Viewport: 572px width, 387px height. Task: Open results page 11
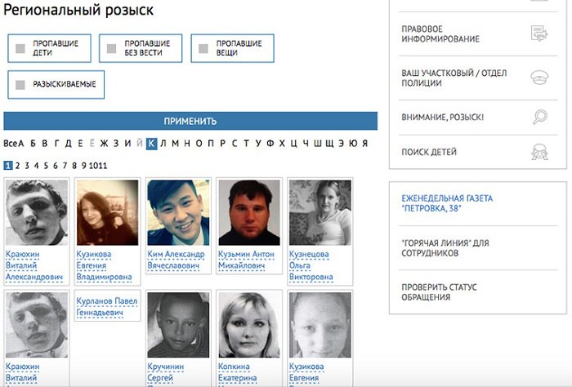pyautogui.click(x=103, y=166)
